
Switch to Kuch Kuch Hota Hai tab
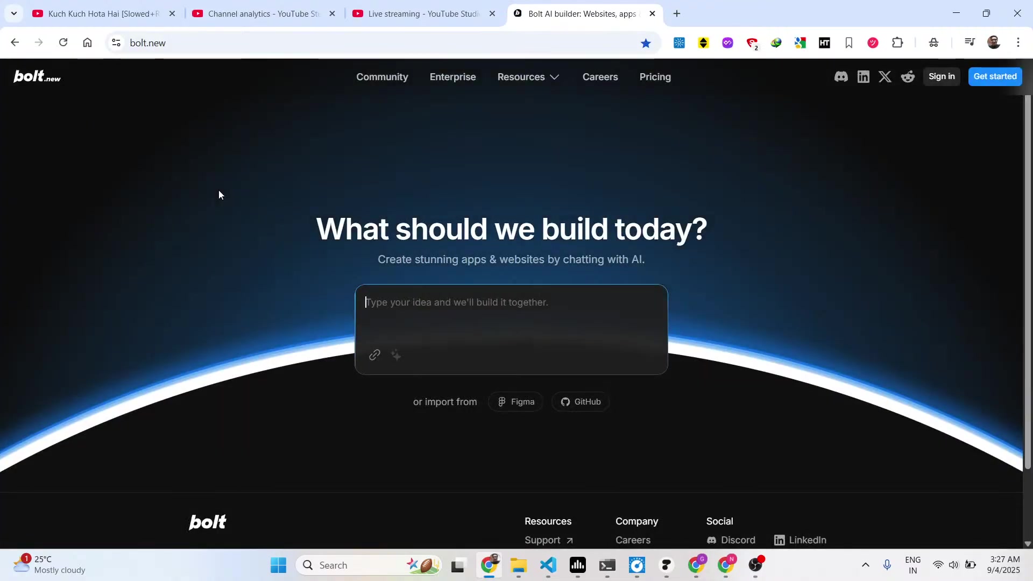pos(104,13)
